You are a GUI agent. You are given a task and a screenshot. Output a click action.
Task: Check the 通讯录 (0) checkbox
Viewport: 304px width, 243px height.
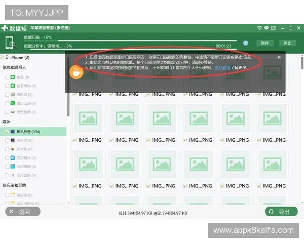(7, 95)
